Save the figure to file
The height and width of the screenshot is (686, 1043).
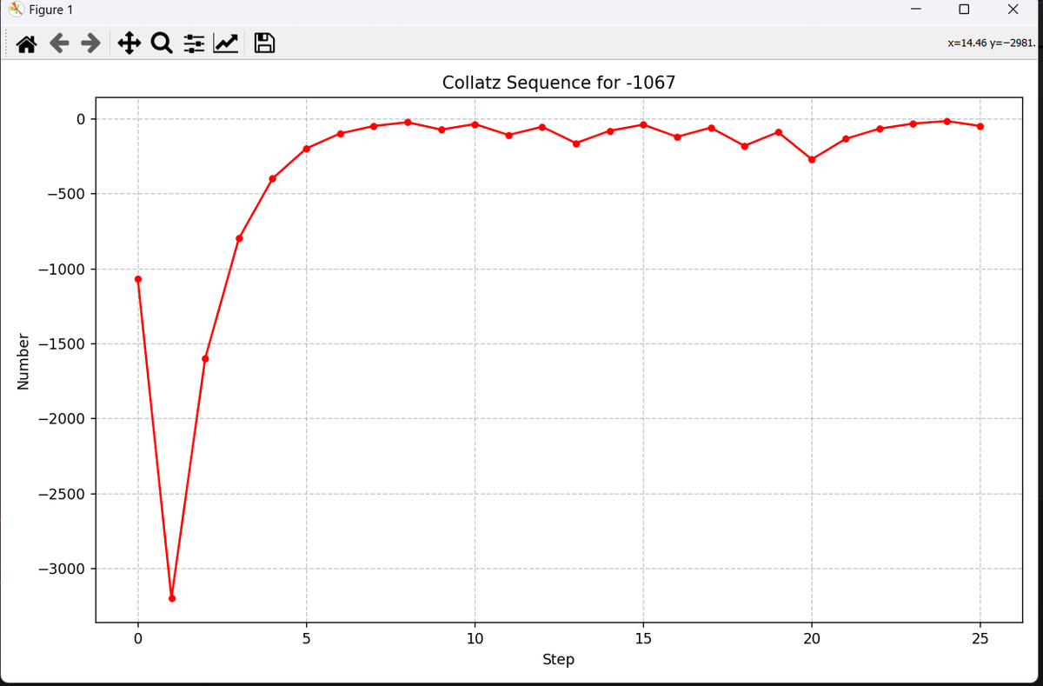click(265, 43)
